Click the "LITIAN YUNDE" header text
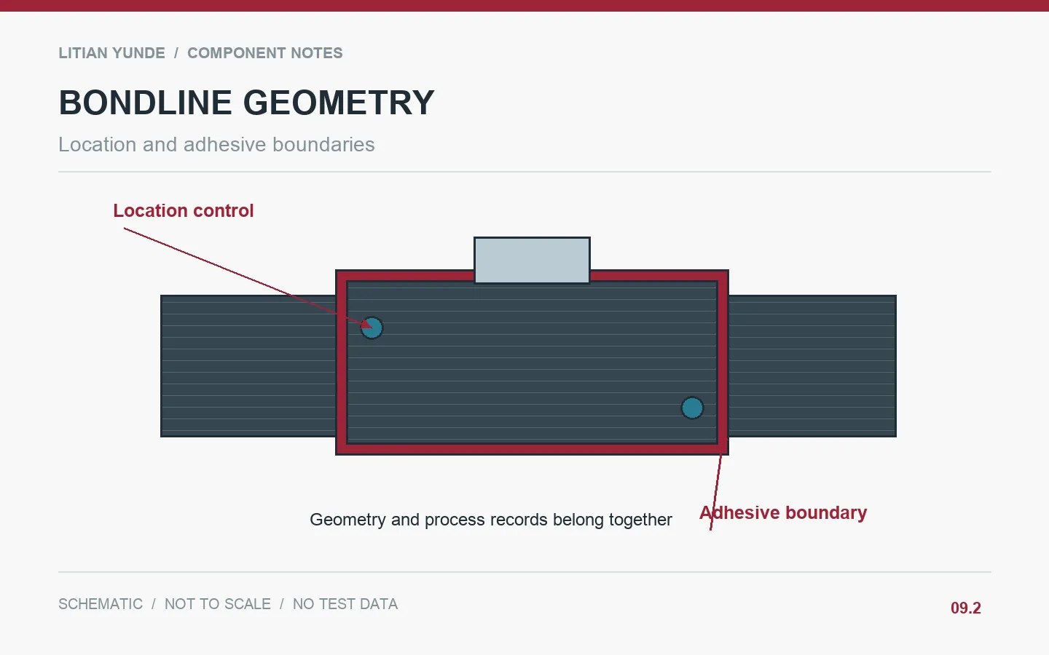This screenshot has width=1049, height=655. coord(111,53)
